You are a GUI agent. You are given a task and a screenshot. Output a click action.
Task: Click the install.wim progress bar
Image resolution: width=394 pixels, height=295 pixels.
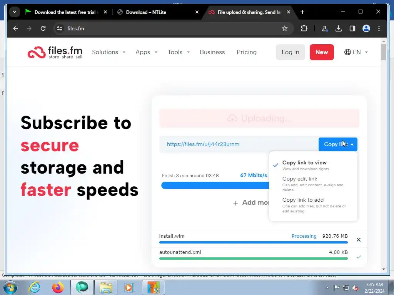click(x=253, y=242)
